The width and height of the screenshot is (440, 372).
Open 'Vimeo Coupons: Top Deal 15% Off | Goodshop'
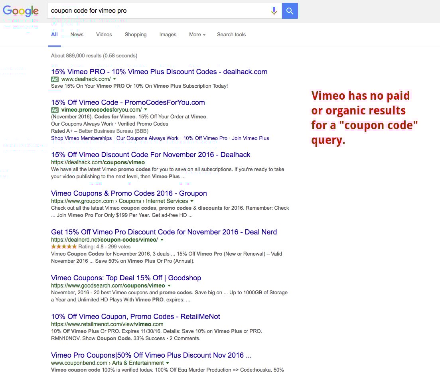(x=126, y=278)
